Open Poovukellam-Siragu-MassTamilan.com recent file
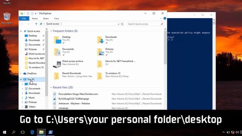 coord(78,94)
